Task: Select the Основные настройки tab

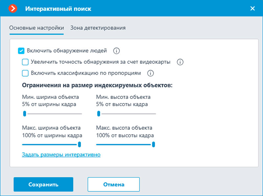Action: (x=36, y=28)
